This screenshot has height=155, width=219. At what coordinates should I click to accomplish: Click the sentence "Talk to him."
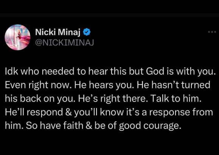[177, 98]
